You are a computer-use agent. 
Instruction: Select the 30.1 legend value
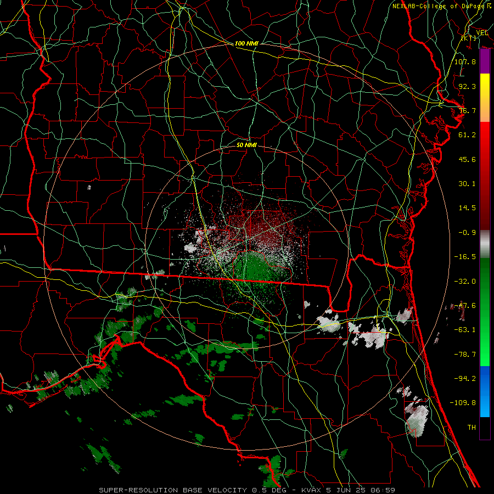pos(467,184)
